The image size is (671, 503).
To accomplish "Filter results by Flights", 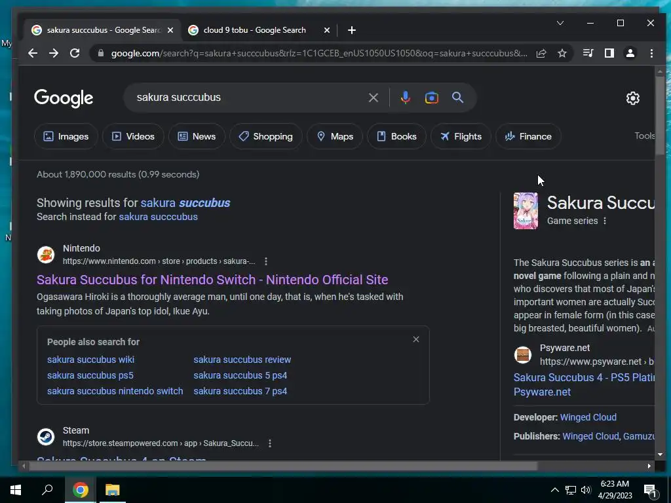I will [x=461, y=136].
